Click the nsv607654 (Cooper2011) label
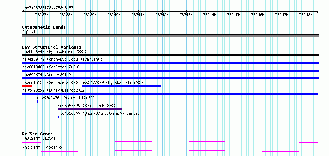Image resolution: width=329 pixels, height=156 pixels. coord(47,75)
